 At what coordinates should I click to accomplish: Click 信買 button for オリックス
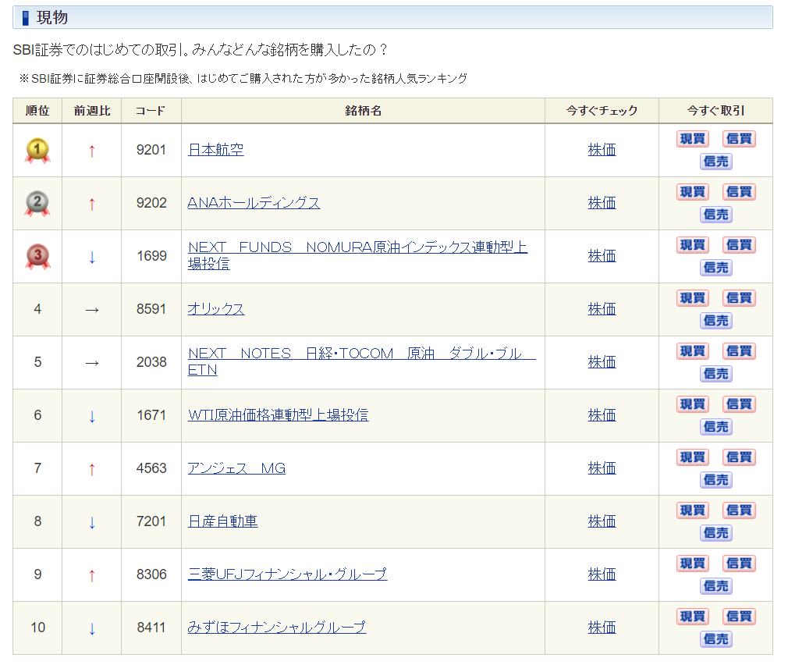coord(739,298)
